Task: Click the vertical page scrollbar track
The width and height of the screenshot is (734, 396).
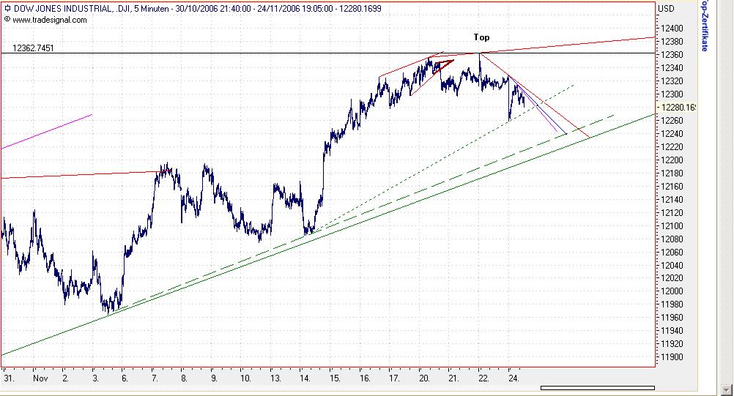Action: coord(727,192)
